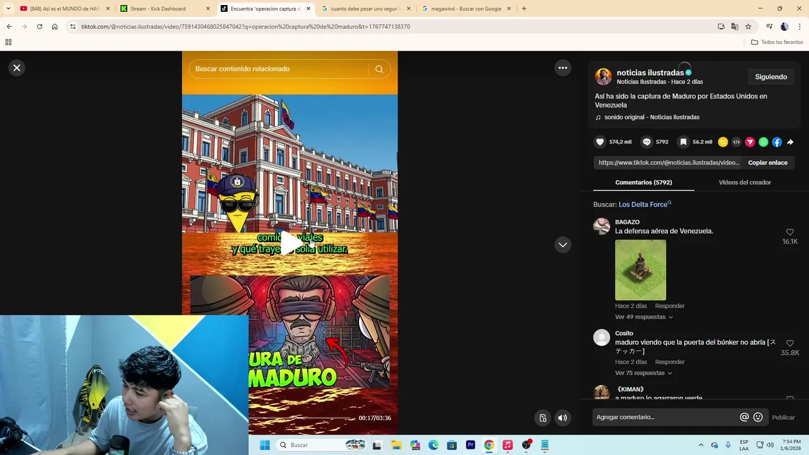This screenshot has height=455, width=809.
Task: Switch to megawind - Buscar con Google tab
Action: coord(466,9)
